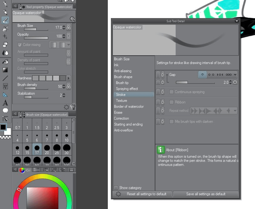This screenshot has width=255, height=209.
Task: Toggle Gap visibility in Tool Property
Action: [x=158, y=75]
